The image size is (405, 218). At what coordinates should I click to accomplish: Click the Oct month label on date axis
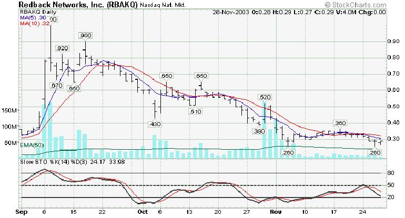(143, 212)
